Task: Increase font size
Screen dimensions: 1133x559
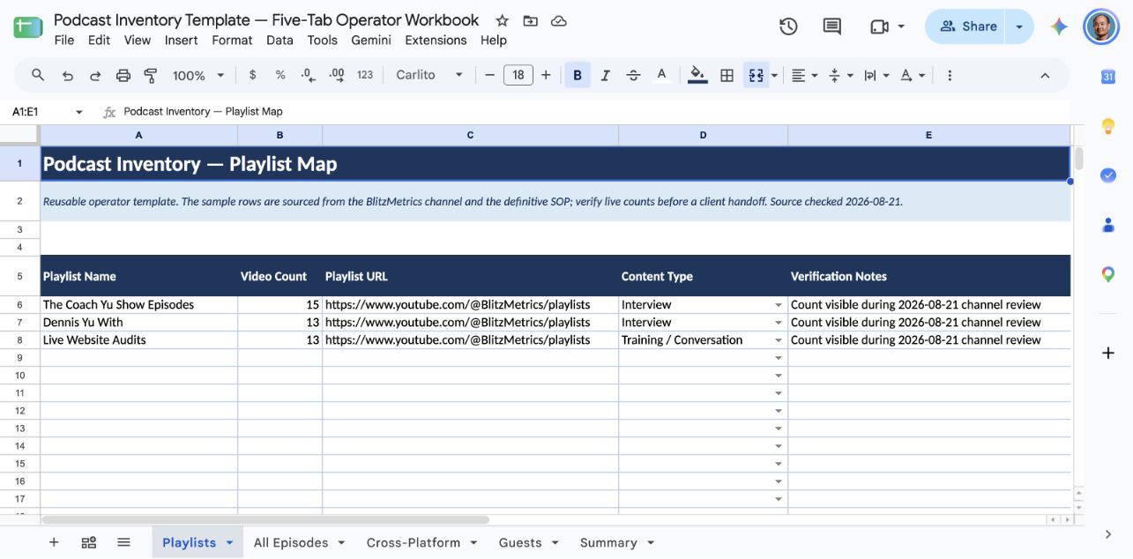Action: point(546,75)
